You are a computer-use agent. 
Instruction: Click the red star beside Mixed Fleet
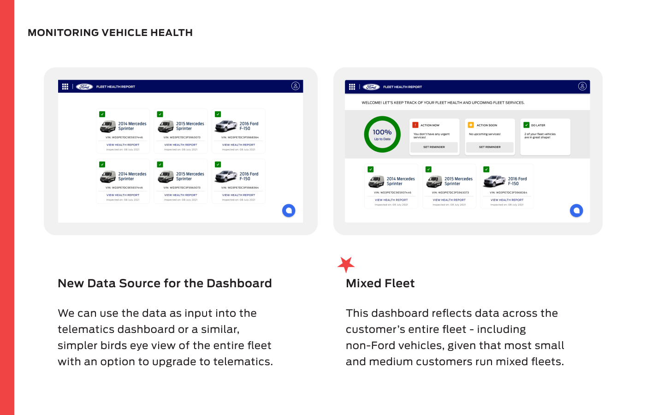(x=346, y=265)
